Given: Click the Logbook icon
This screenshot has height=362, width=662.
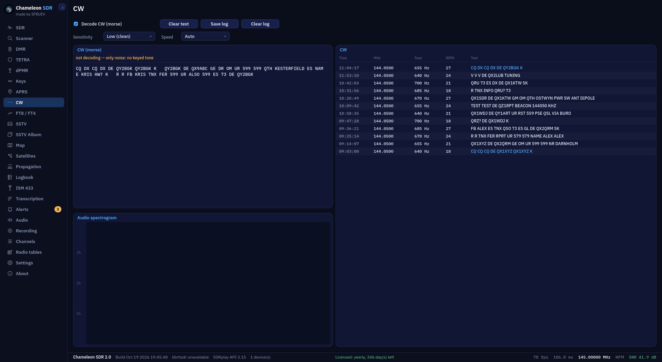Looking at the screenshot, I should click(10, 177).
